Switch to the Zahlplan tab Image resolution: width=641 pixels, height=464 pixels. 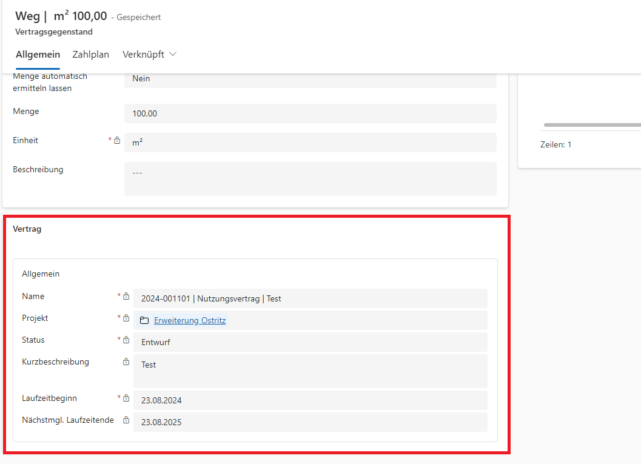tap(91, 55)
